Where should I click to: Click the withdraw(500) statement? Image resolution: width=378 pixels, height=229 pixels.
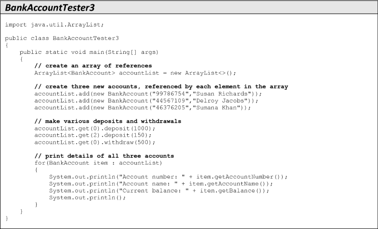[x=95, y=142]
